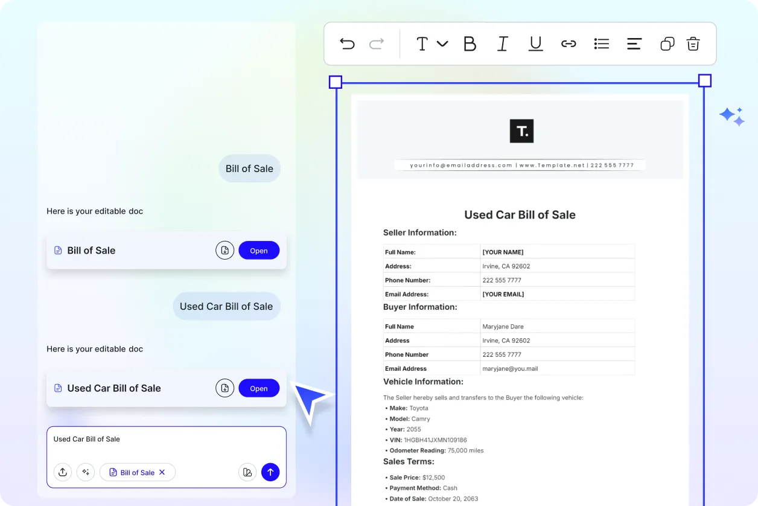Click the T. logo in document header
758x506 pixels.
[x=522, y=131]
